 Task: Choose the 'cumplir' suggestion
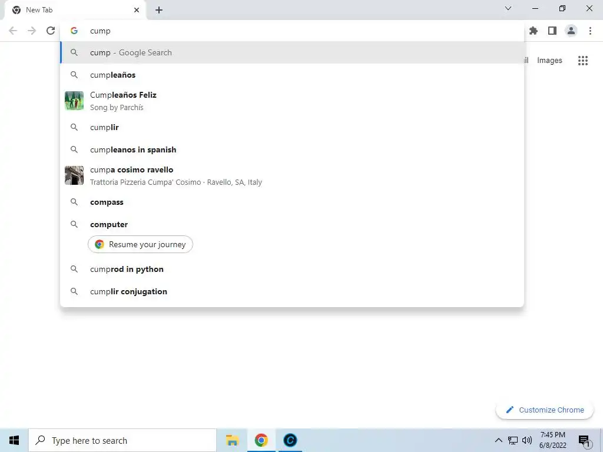point(292,127)
